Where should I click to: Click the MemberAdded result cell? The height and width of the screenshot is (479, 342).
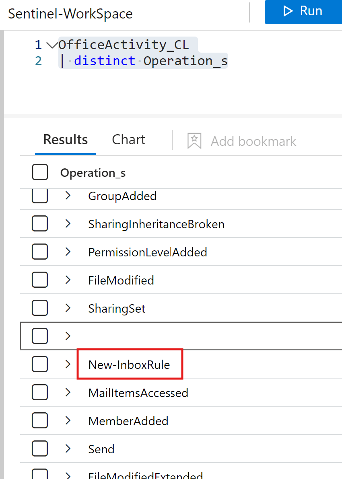coord(128,421)
